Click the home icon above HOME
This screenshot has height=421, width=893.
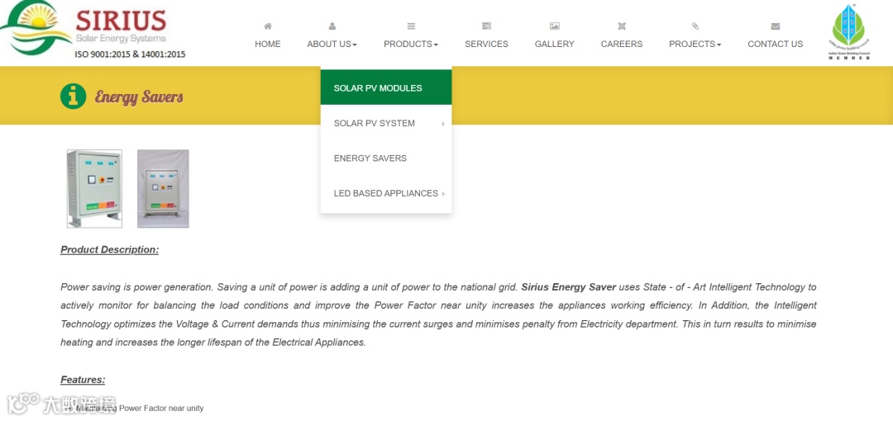pos(268,26)
